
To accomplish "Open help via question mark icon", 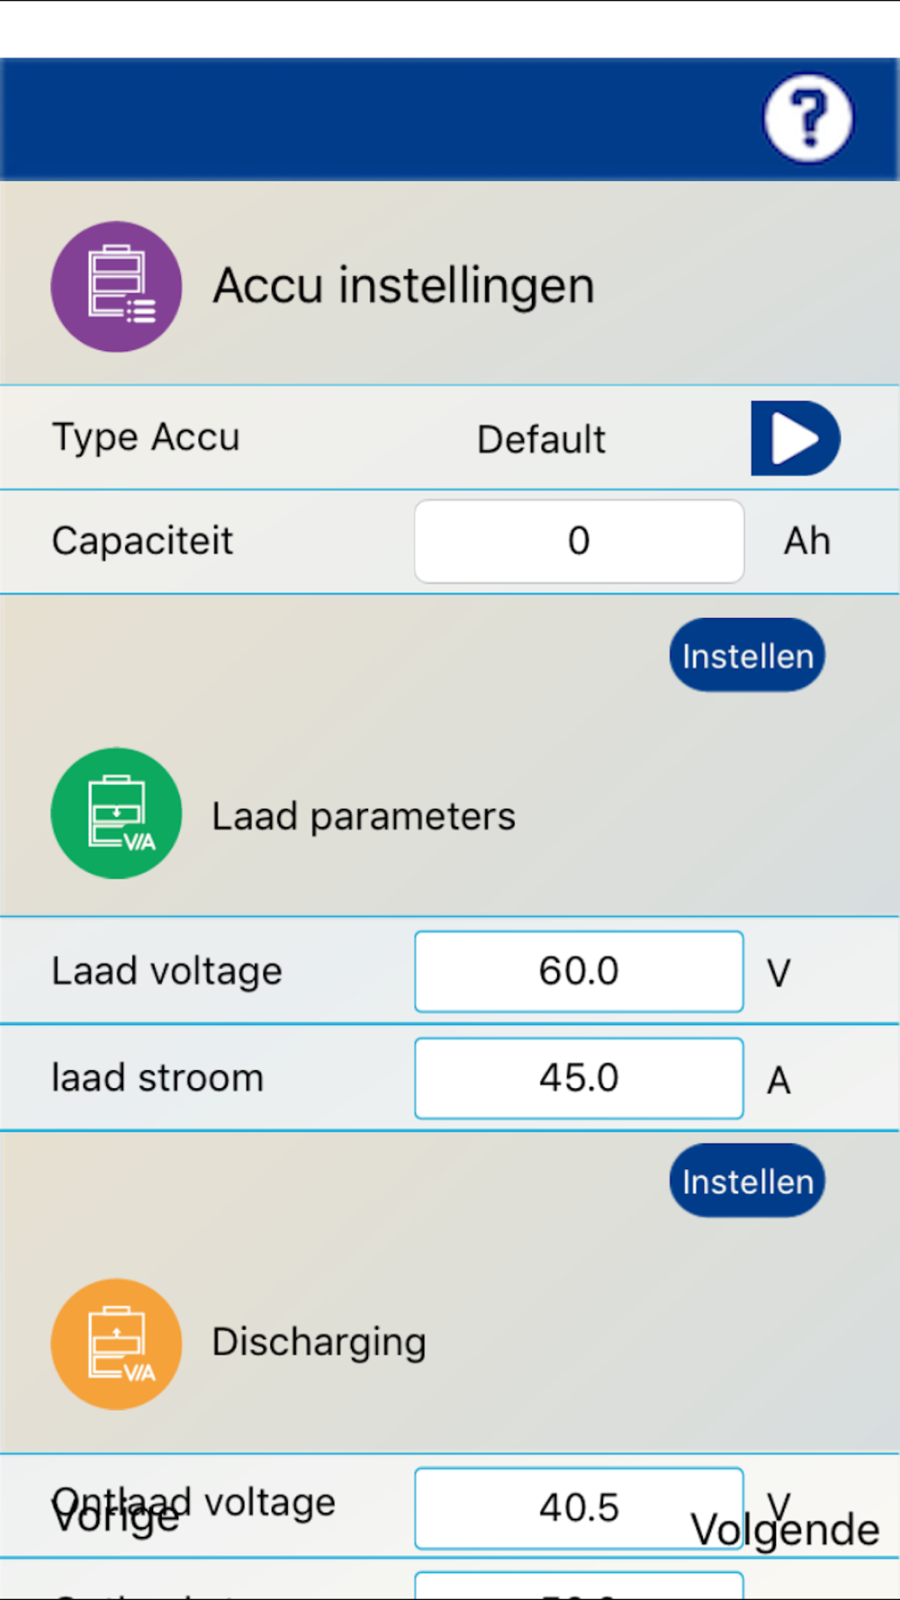I will click(x=807, y=118).
